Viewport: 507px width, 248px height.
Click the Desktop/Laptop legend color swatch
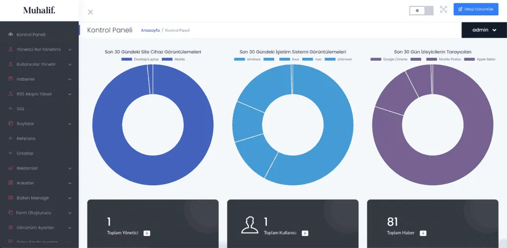pyautogui.click(x=127, y=59)
